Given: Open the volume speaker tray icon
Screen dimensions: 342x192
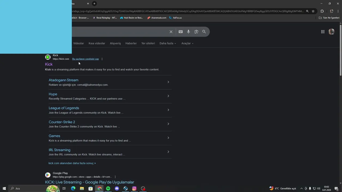Looking at the screenshot, I should coord(318,189).
